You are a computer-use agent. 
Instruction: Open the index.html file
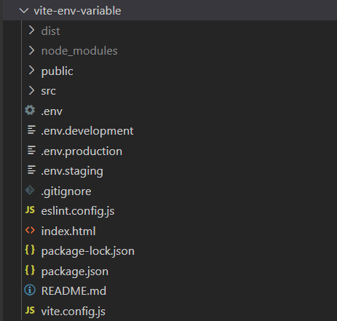pos(68,231)
